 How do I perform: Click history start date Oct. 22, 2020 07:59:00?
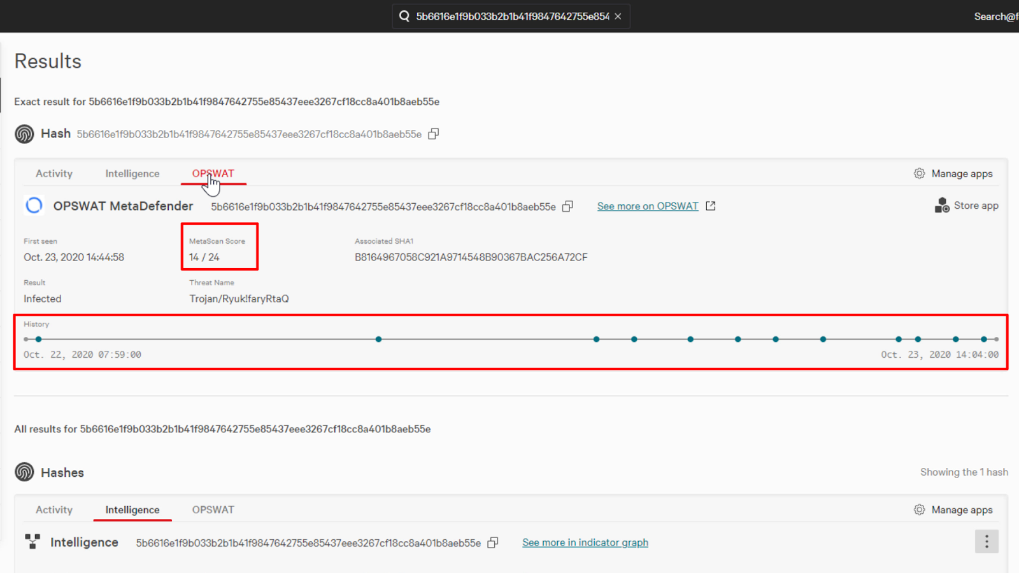coord(82,355)
